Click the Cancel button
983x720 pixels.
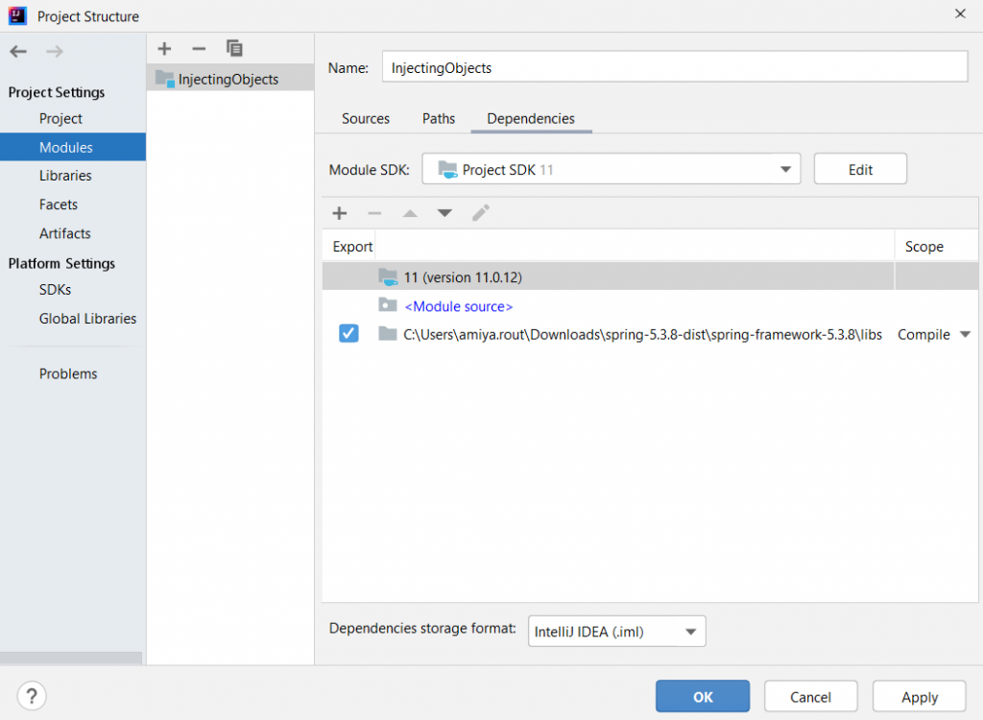click(810, 696)
